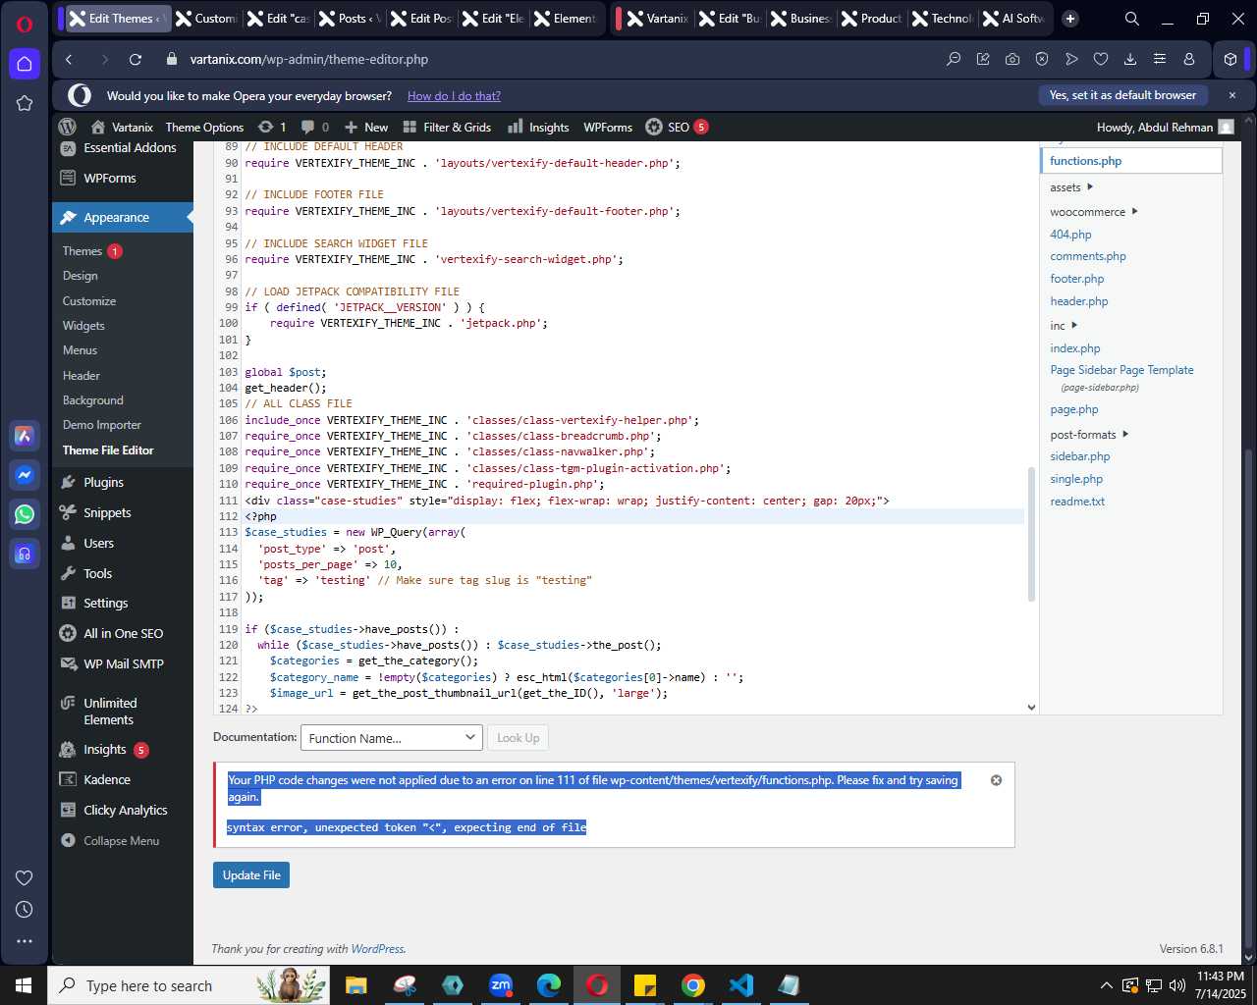
Task: Switch to the Customize browser tab
Action: pyautogui.click(x=206, y=19)
